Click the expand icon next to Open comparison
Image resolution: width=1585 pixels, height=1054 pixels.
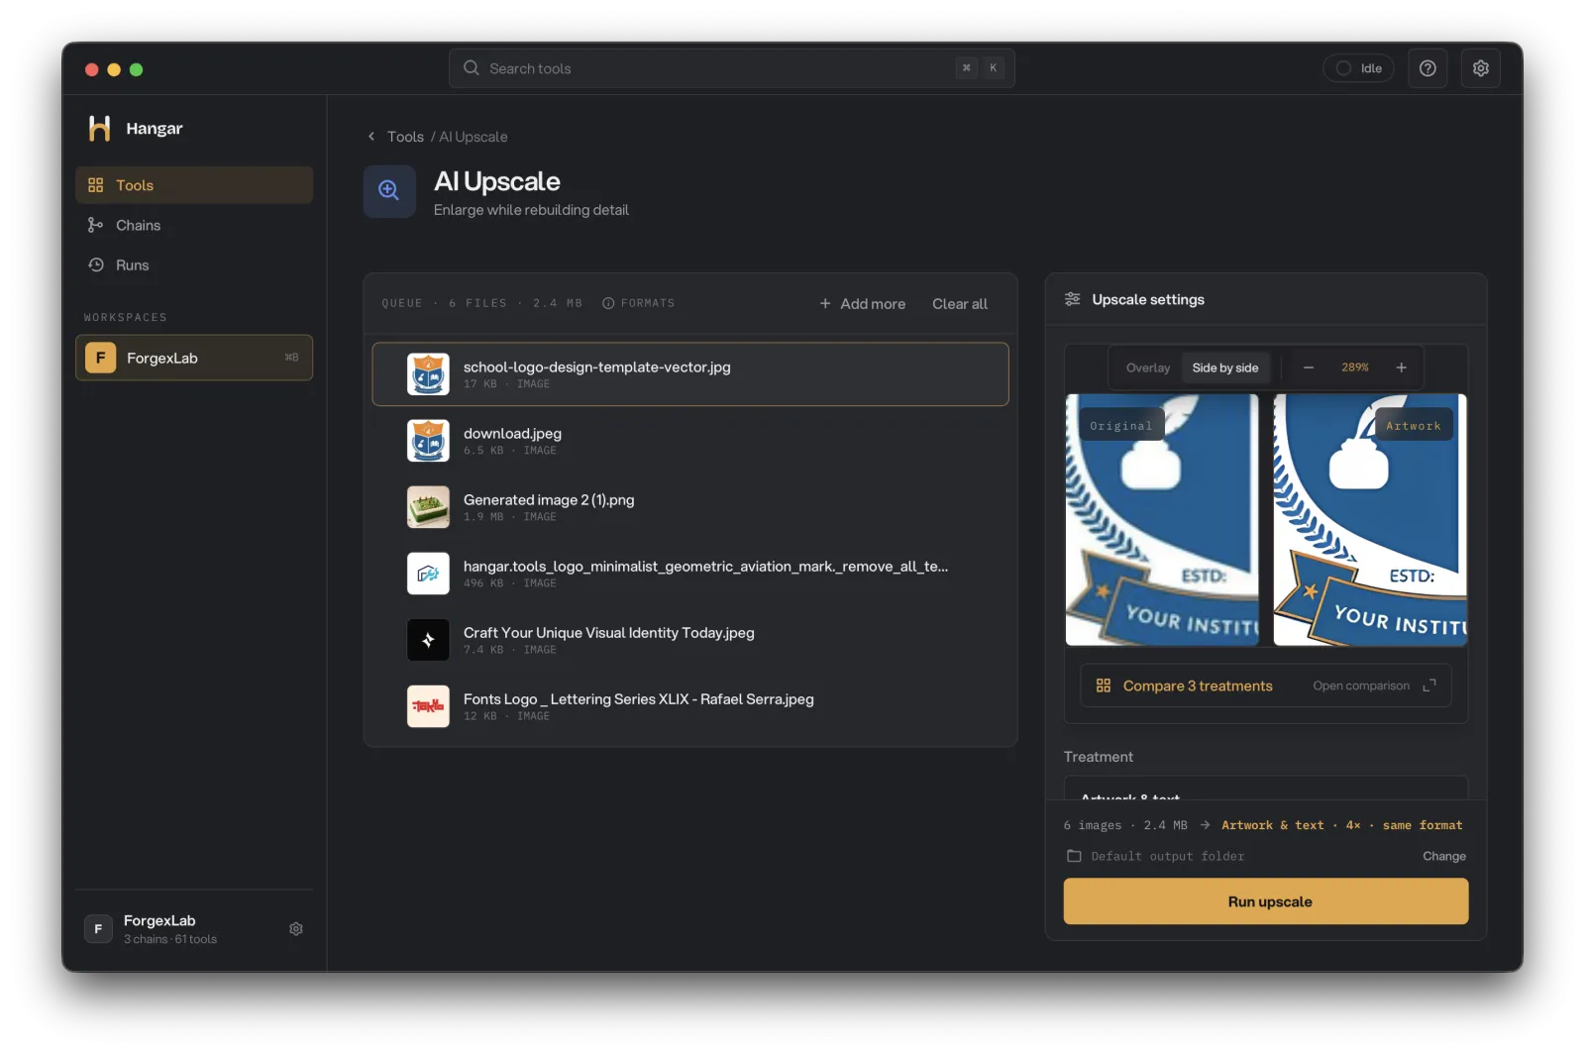pyautogui.click(x=1429, y=685)
